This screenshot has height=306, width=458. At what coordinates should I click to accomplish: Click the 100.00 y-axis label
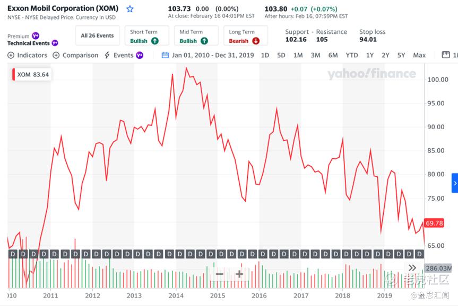437,80
